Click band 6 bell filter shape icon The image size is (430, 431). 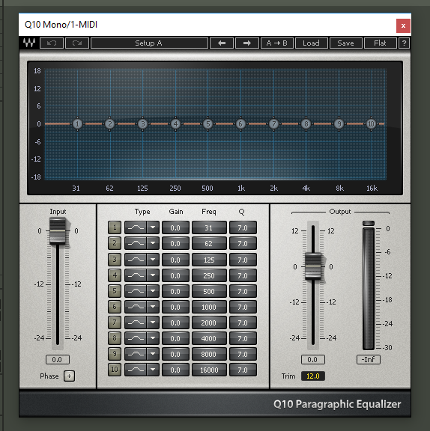(x=136, y=307)
